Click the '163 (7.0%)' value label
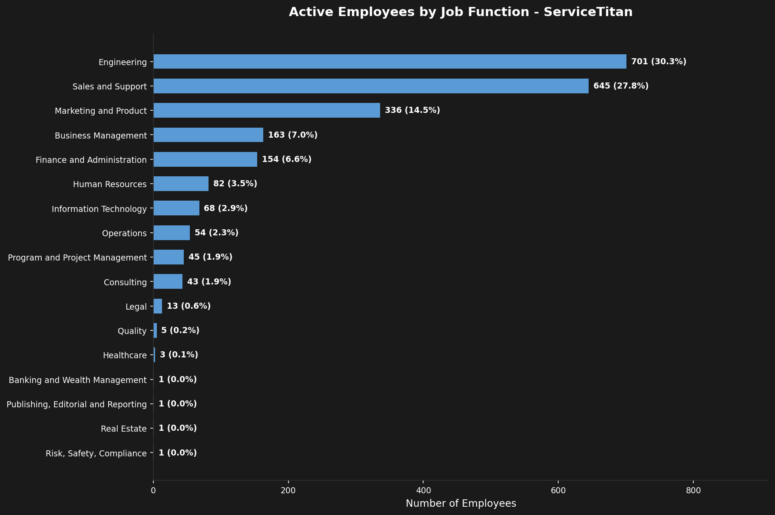 tap(293, 135)
